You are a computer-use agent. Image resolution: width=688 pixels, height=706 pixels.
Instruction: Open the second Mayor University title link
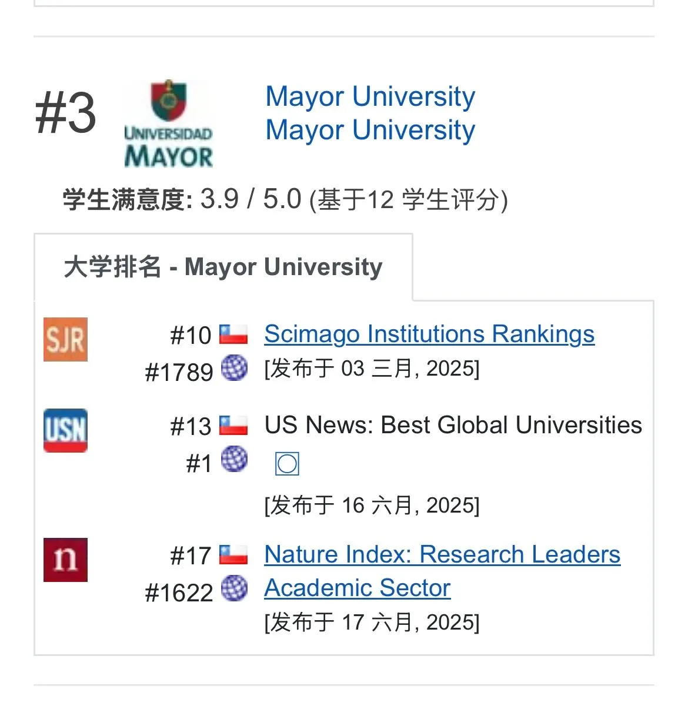point(370,130)
